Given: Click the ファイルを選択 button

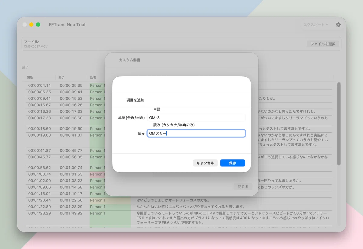Looking at the screenshot, I should tap(323, 44).
